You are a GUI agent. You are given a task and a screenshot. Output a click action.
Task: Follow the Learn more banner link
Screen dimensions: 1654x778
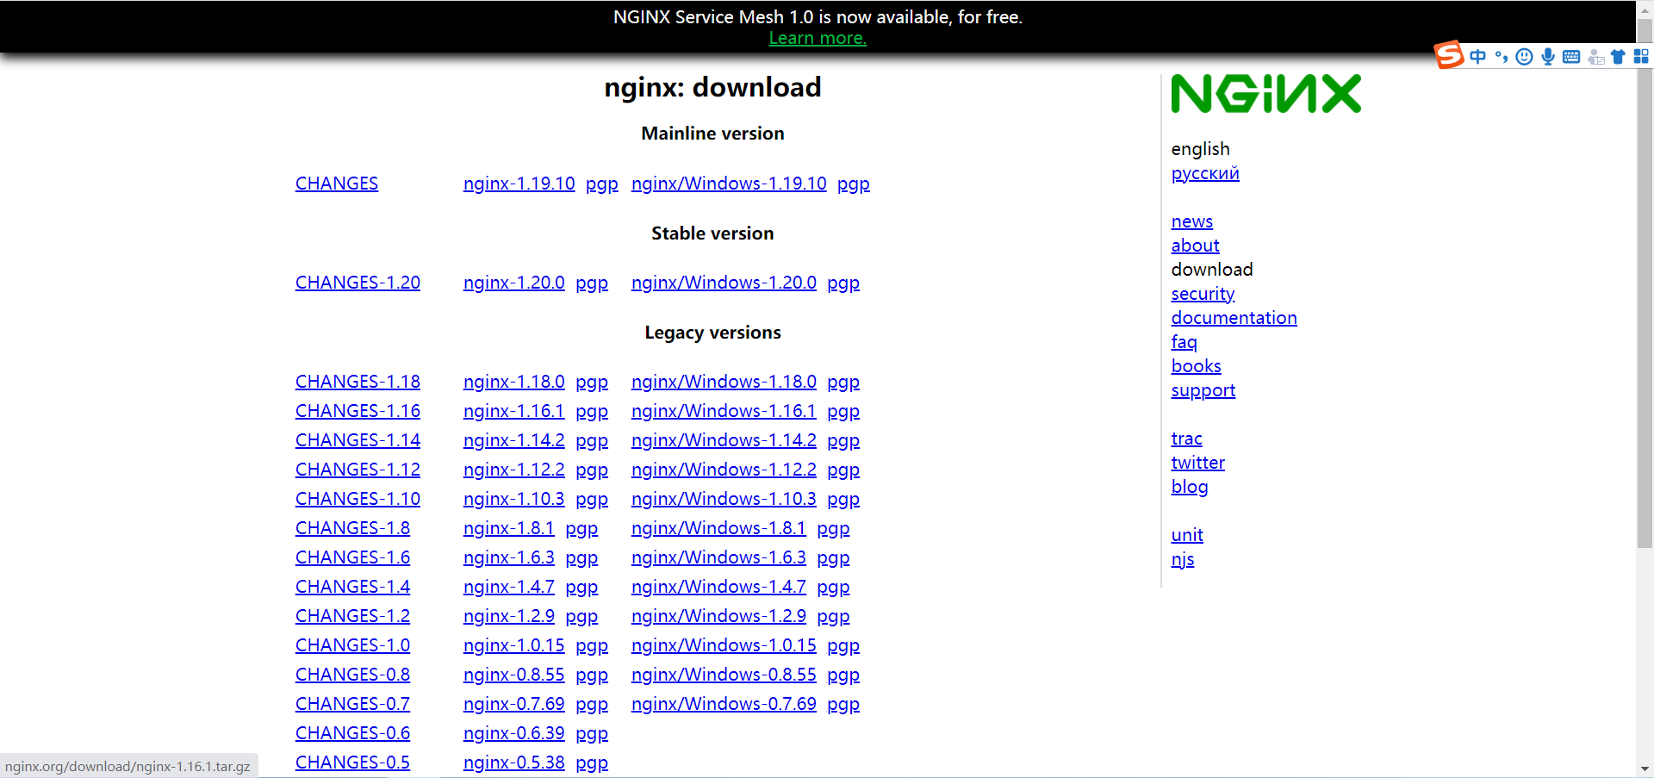[818, 38]
